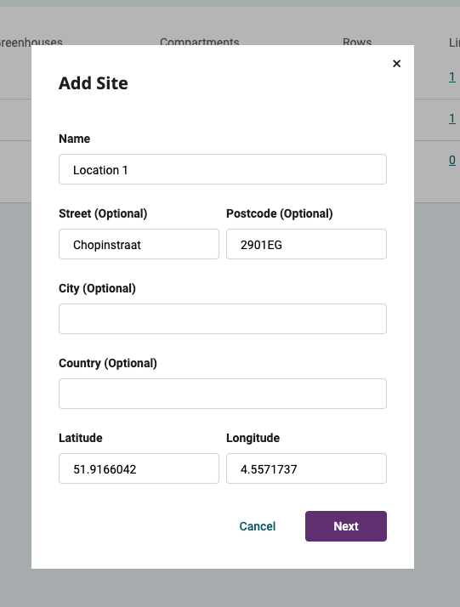Click the Longitude label text

(x=253, y=438)
